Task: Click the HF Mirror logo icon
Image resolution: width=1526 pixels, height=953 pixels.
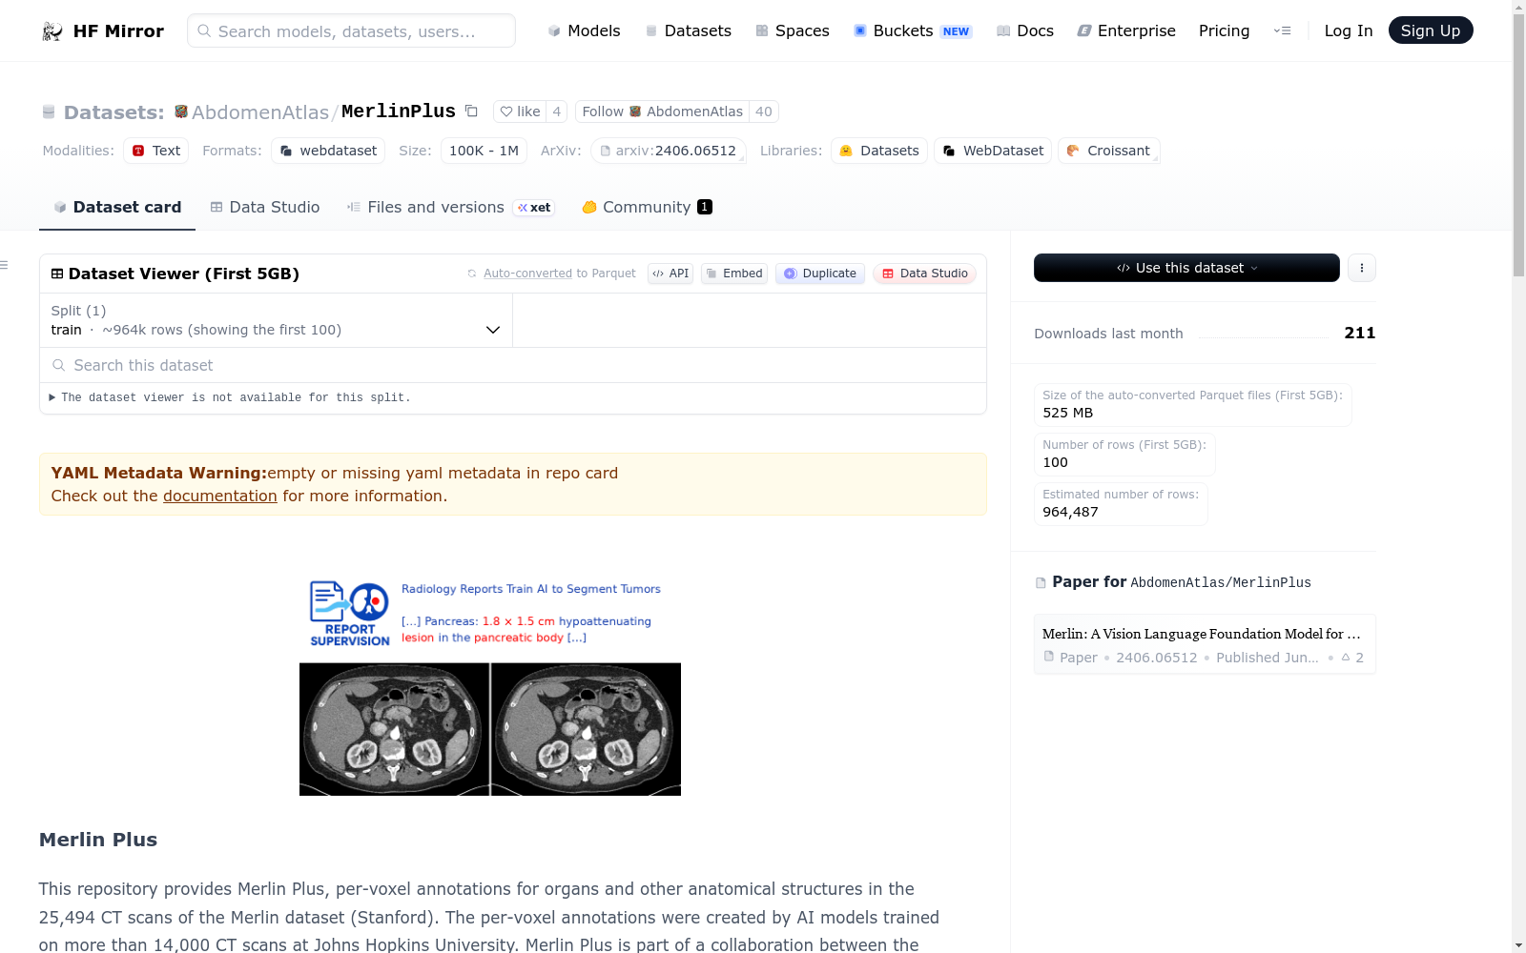Action: (52, 31)
